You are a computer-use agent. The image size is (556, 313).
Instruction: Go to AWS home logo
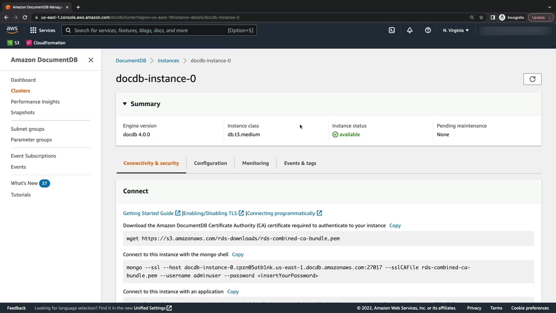coord(12,30)
